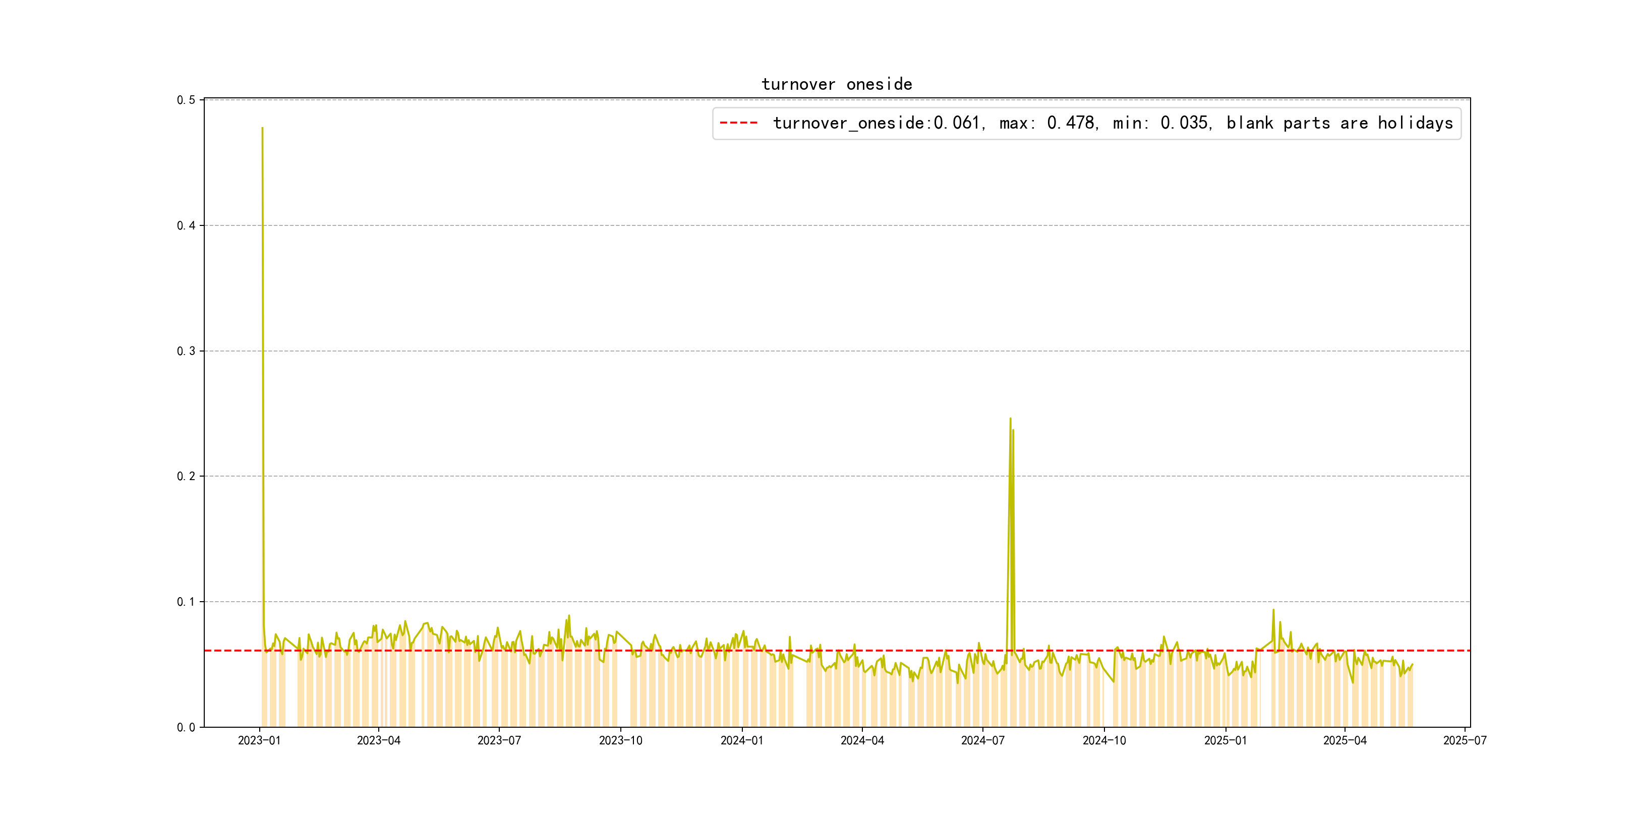Image resolution: width=1634 pixels, height=817 pixels.
Task: Click the 2024-01 x-axis label
Action: tap(741, 740)
